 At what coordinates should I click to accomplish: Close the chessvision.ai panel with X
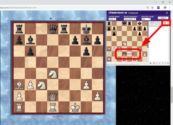pos(167,13)
